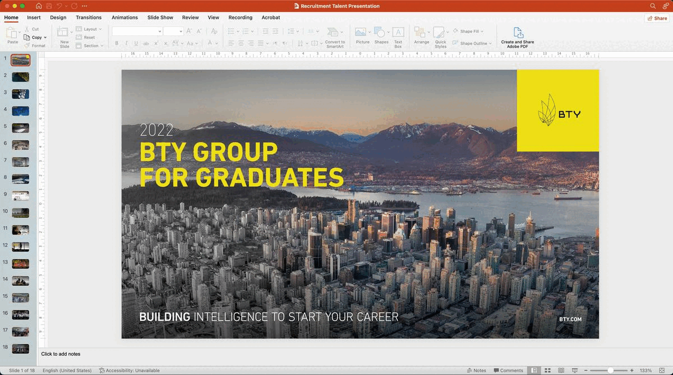Select slide 12 thumbnail

(20, 246)
